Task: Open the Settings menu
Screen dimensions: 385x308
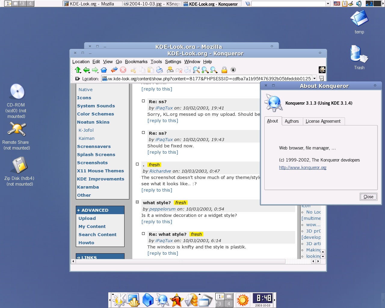Action: (173, 62)
